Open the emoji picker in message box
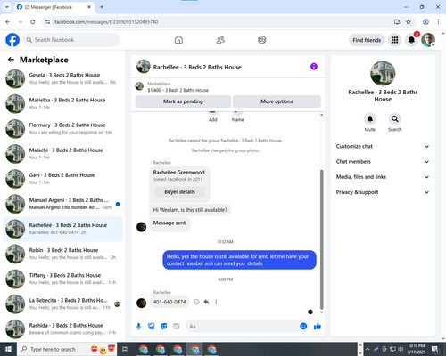Image resolution: width=446 pixels, height=356 pixels. pos(303,327)
